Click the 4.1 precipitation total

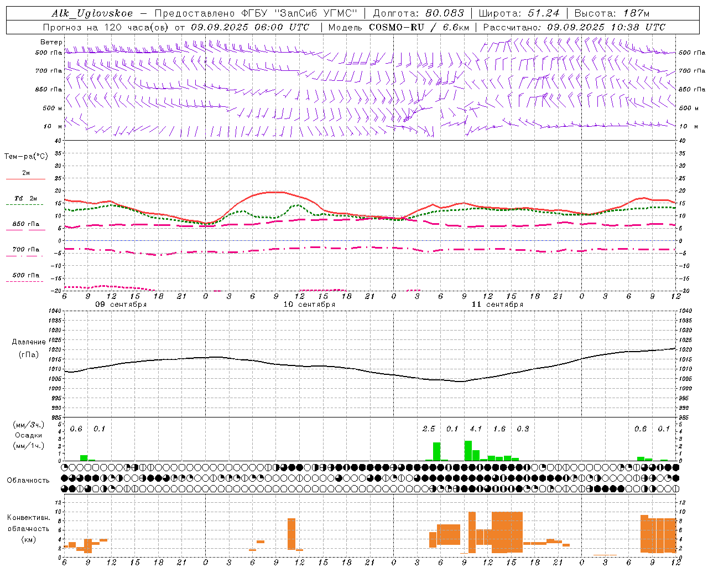click(476, 429)
